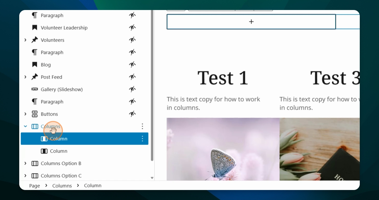Viewport: 379px width, 200px height.
Task: Select the bookmark icon next to Blog
Action: (35, 64)
